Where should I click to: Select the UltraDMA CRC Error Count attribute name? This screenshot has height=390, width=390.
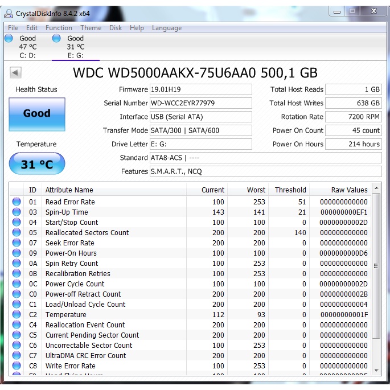pyautogui.click(x=85, y=356)
